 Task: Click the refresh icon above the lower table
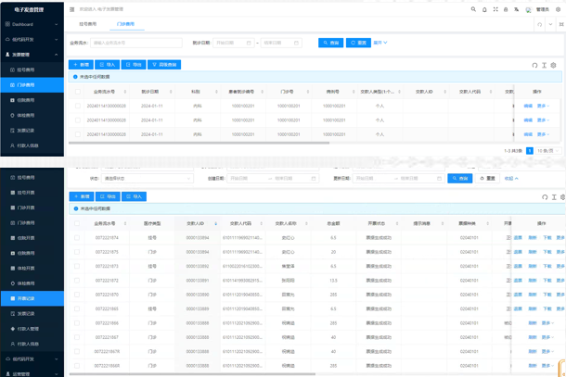(544, 196)
